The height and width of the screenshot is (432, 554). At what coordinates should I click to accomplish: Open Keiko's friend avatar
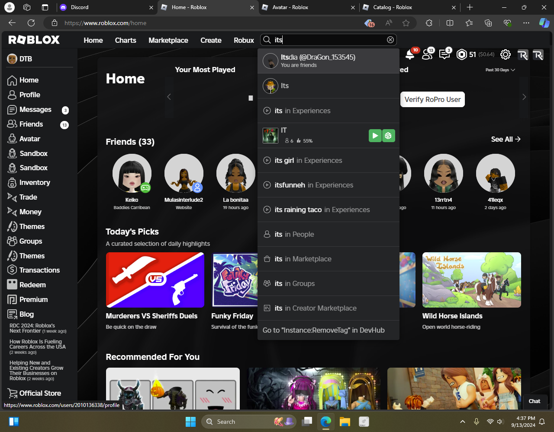coord(132,173)
